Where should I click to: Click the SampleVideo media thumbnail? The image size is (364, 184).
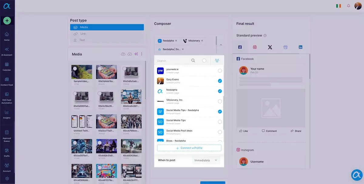click(82, 72)
